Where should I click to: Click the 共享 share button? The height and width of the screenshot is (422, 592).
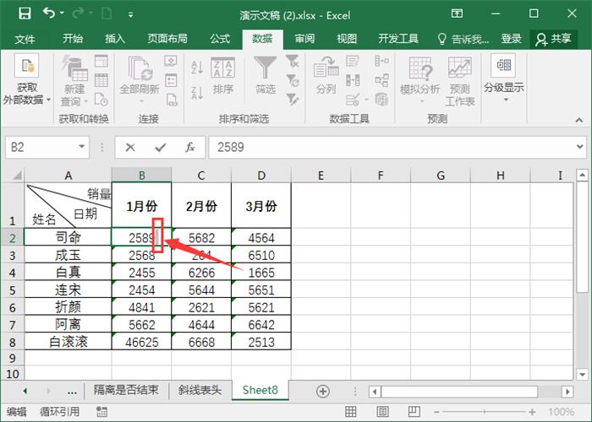coord(553,39)
